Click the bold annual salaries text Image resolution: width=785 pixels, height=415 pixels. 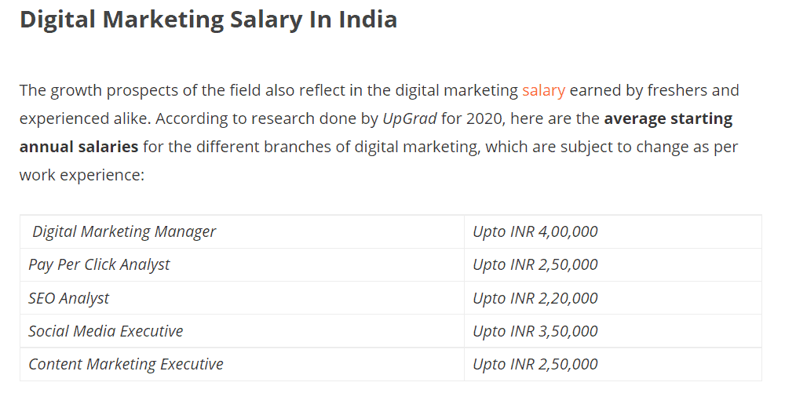tap(78, 147)
